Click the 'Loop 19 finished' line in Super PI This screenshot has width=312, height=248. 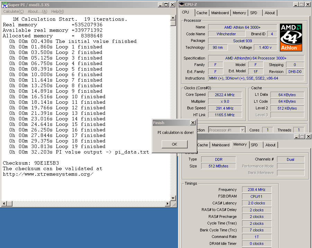[57, 147]
